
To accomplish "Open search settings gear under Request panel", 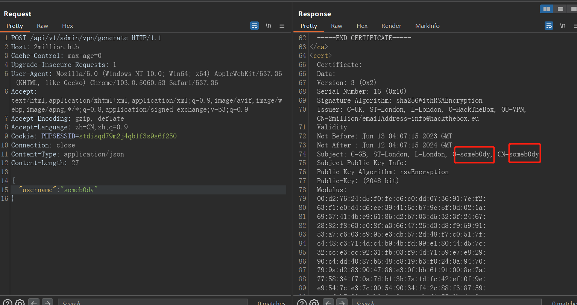I will (20, 302).
